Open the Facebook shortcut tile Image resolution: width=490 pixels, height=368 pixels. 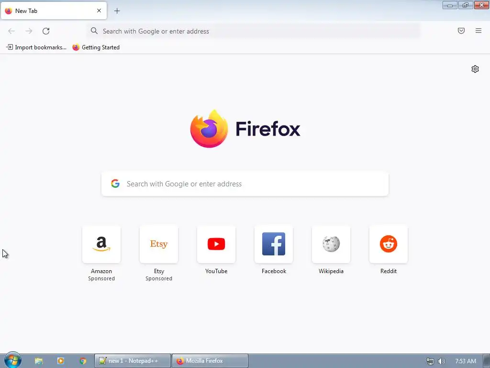point(274,244)
